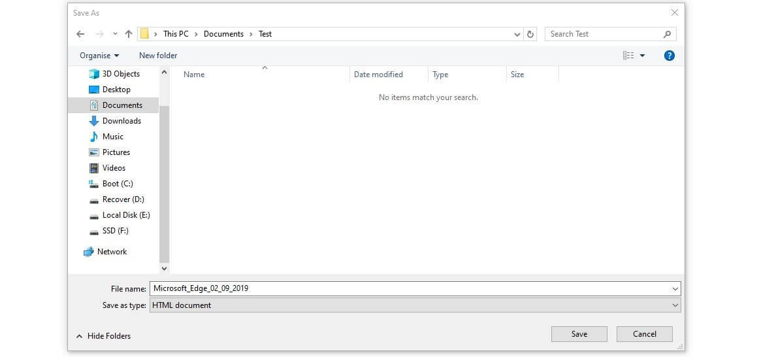Image resolution: width=759 pixels, height=357 pixels.
Task: Click the search magnifier icon
Action: click(x=667, y=34)
